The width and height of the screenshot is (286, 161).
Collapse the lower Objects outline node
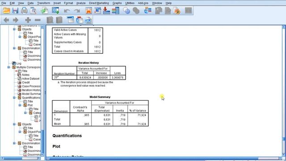[14, 124]
